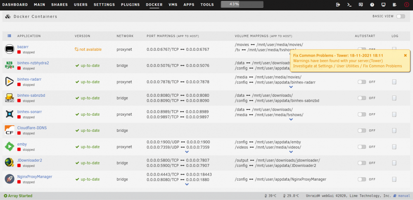Open the system log icon in top bar
The height and width of the screenshot is (200, 413).
coord(394,5)
